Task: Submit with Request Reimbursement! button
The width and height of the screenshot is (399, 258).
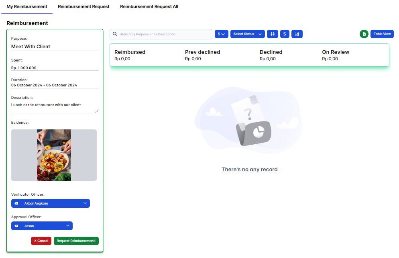Action: click(76, 241)
